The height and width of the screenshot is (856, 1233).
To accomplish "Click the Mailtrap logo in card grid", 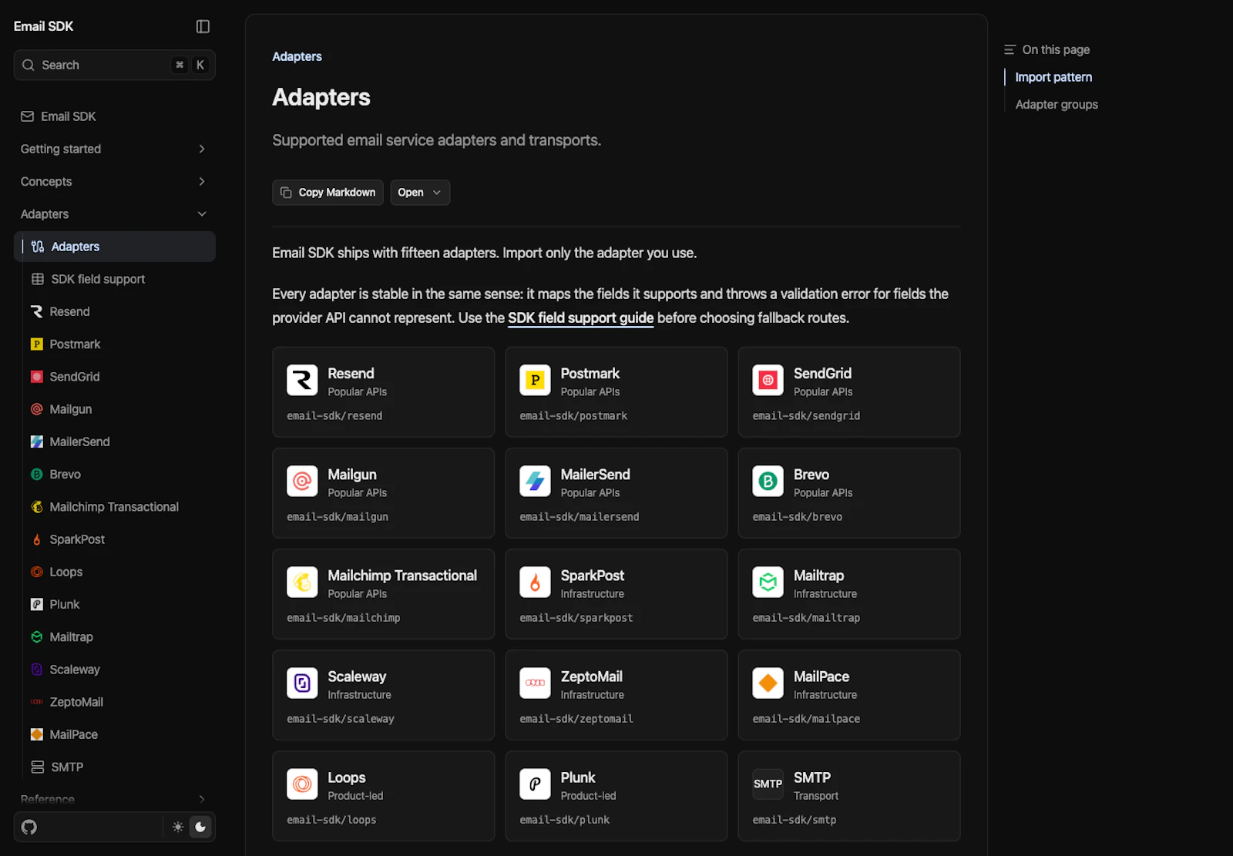I will (x=768, y=582).
